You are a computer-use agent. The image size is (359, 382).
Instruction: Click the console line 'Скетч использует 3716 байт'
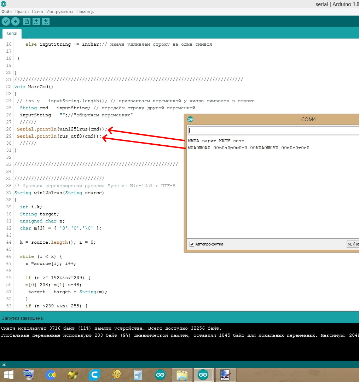pos(111,328)
